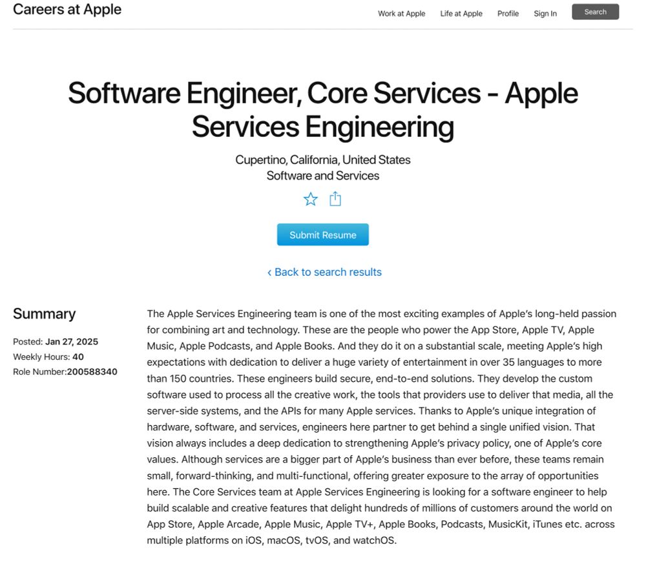Image resolution: width=646 pixels, height=564 pixels.
Task: Click the share icon
Action: tap(335, 198)
